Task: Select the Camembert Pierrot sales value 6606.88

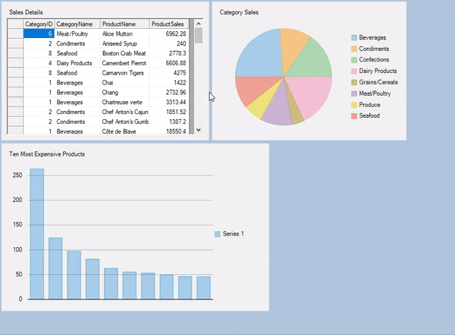Action: (171, 64)
